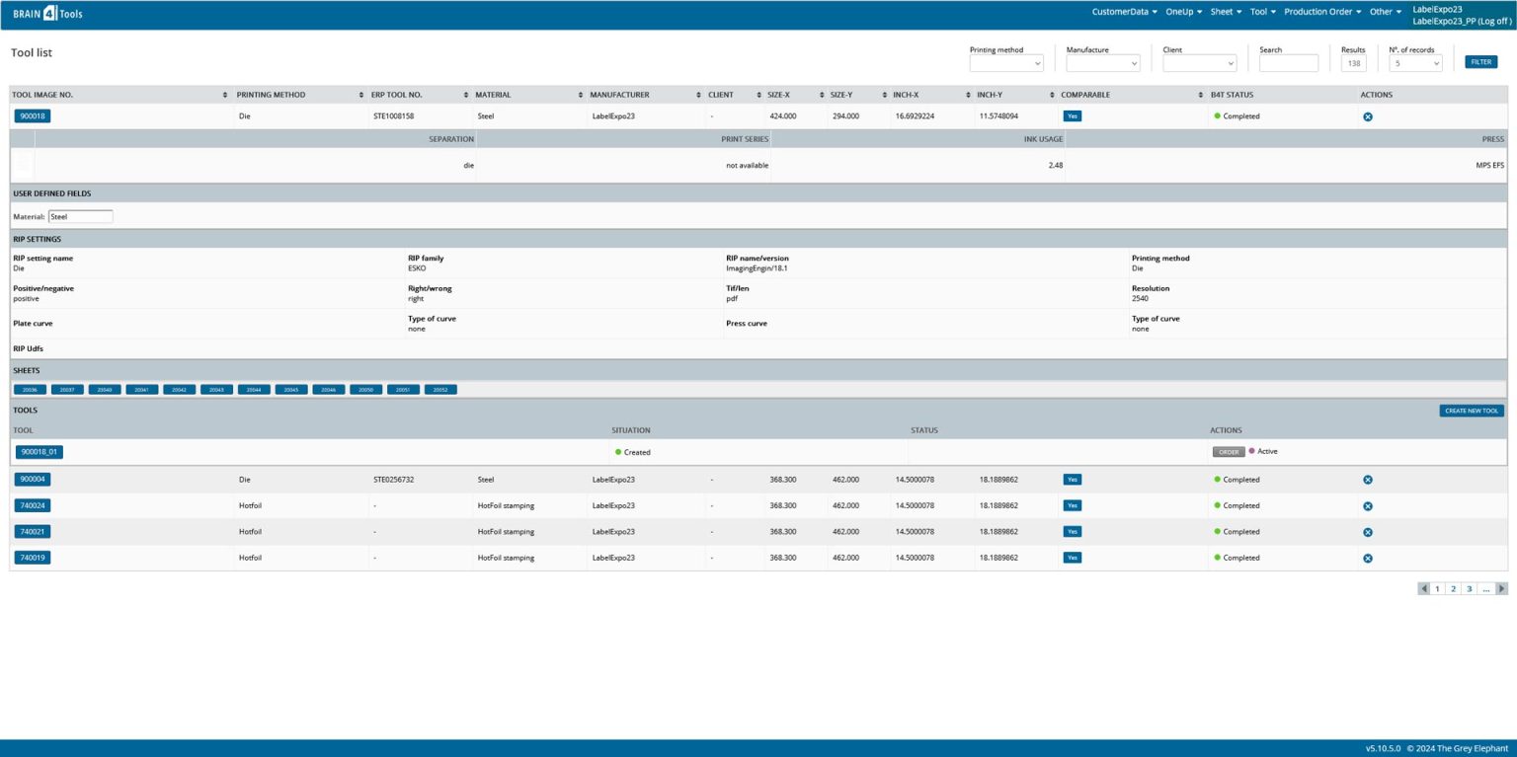Expand the Production Order menu
1517x757 pixels.
[x=1322, y=12]
